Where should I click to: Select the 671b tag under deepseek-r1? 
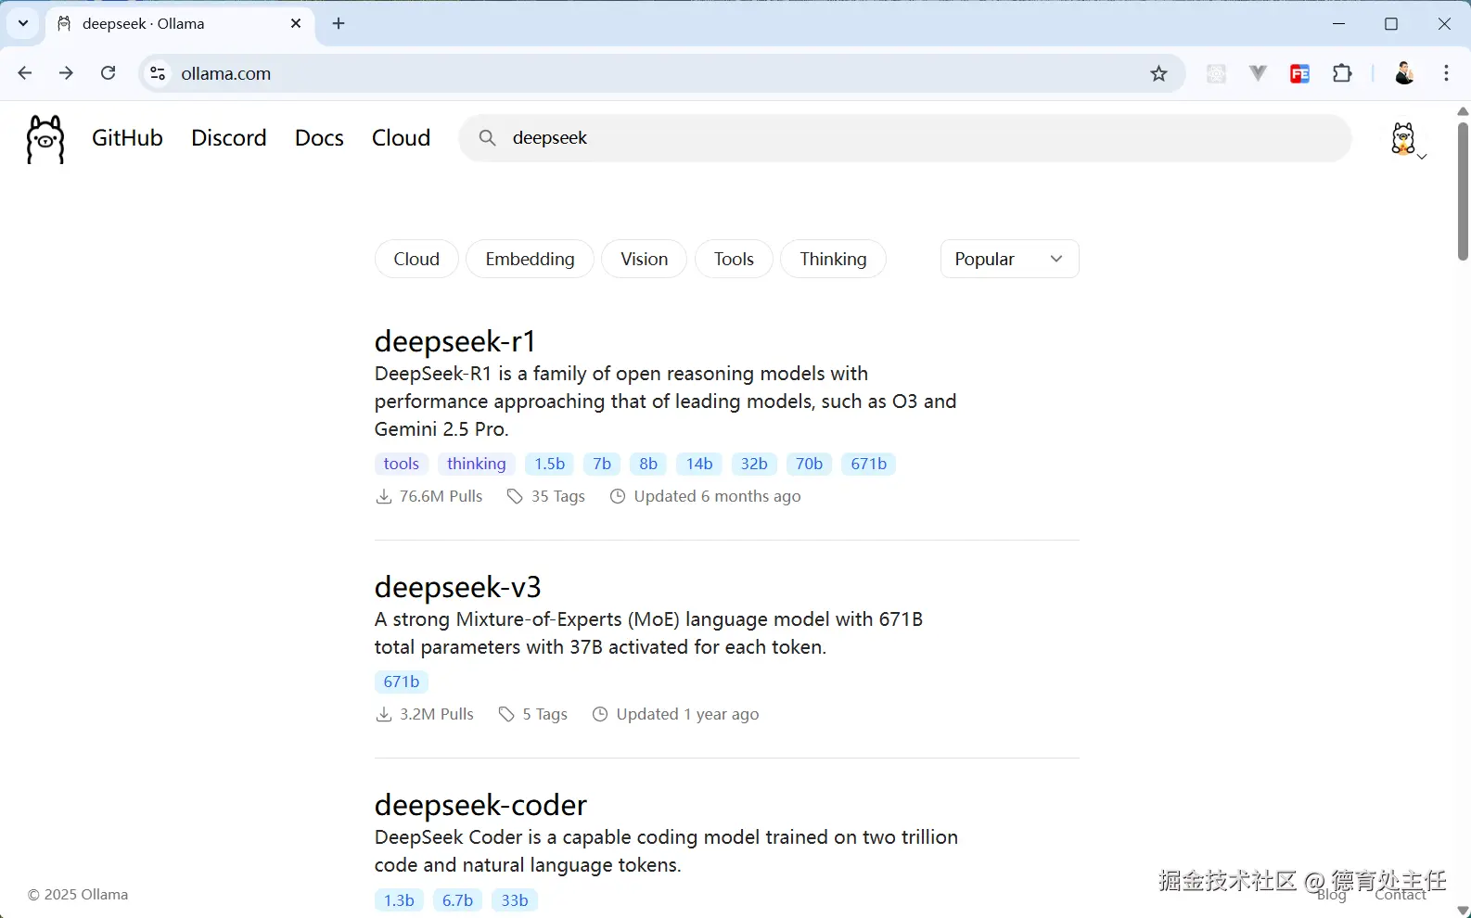[868, 464]
